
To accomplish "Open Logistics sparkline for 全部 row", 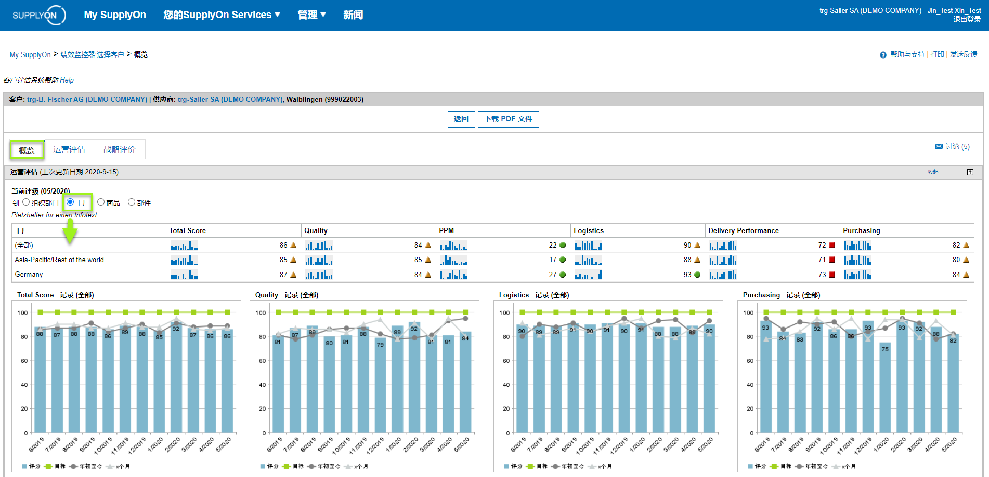I will click(588, 246).
